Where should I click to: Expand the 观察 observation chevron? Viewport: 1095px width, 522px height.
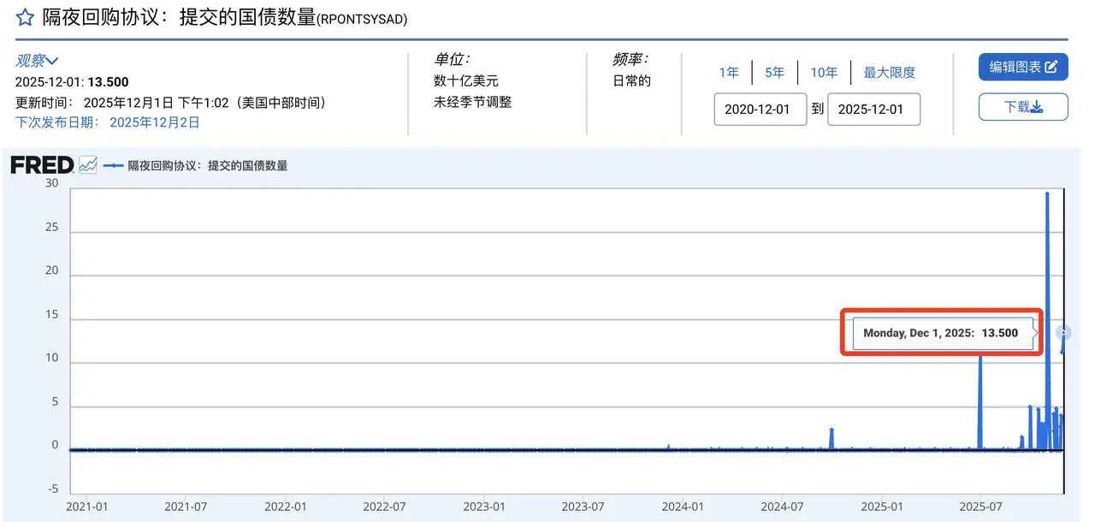point(51,61)
